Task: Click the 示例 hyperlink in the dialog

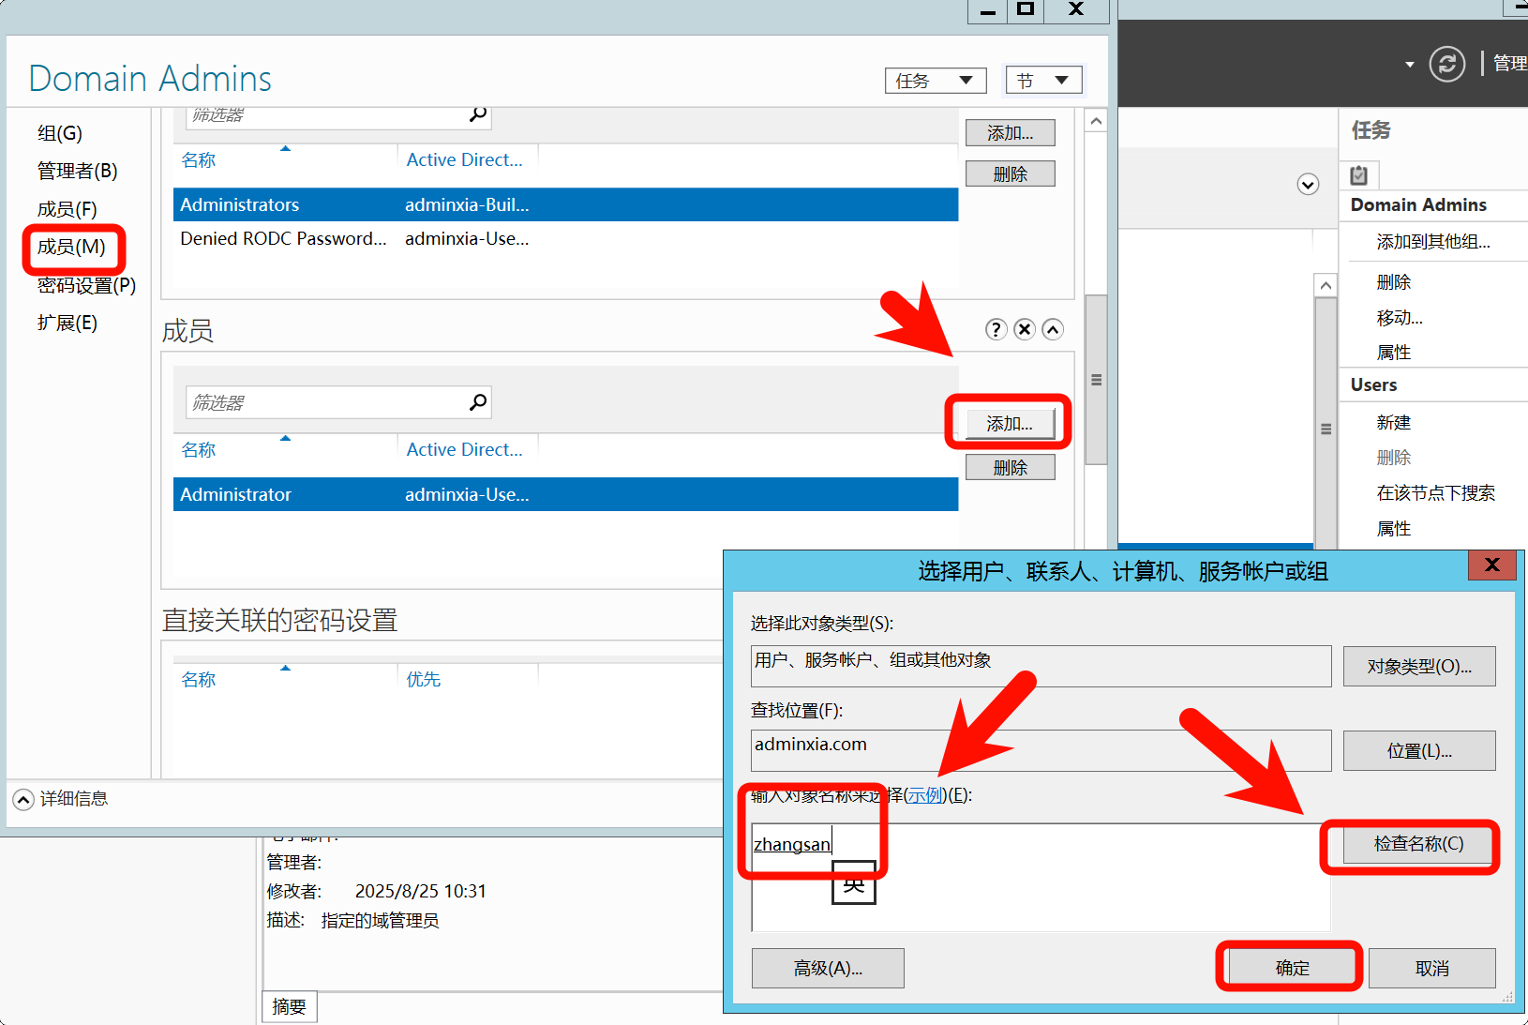Action: click(x=924, y=795)
